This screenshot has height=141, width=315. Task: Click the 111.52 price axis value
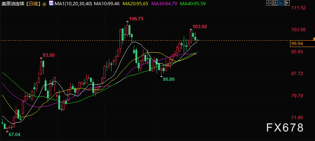click(x=298, y=8)
